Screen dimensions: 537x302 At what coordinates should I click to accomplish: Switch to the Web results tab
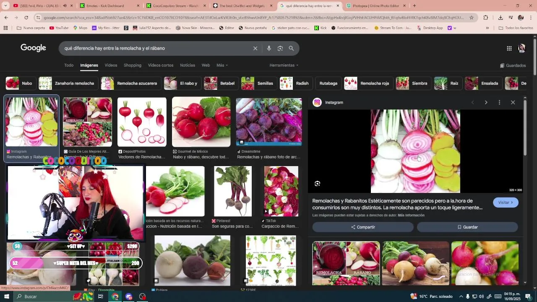(x=206, y=65)
